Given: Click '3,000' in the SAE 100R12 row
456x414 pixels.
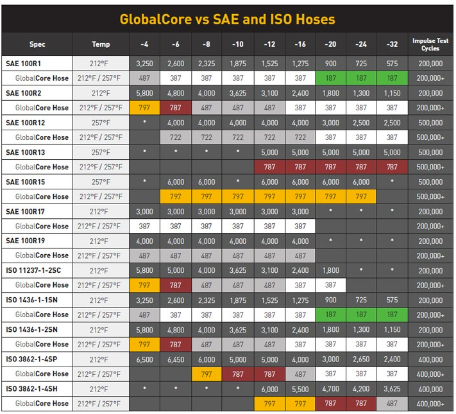Looking at the screenshot, I should 330,123.
